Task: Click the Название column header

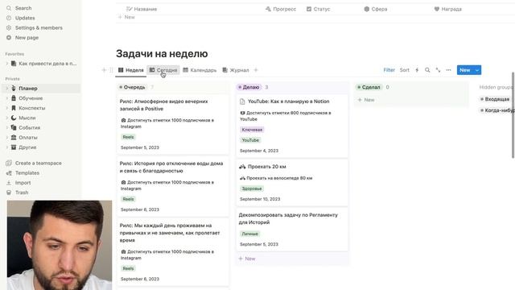Action: click(142, 9)
